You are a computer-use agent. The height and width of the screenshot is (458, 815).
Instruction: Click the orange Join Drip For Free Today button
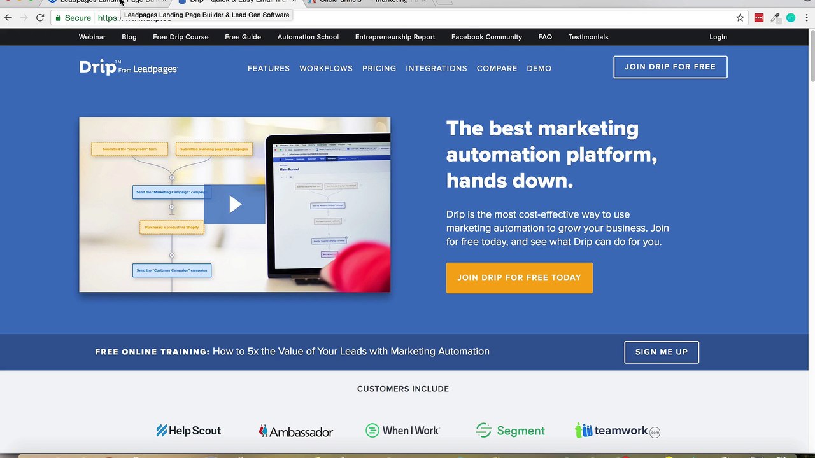click(520, 278)
